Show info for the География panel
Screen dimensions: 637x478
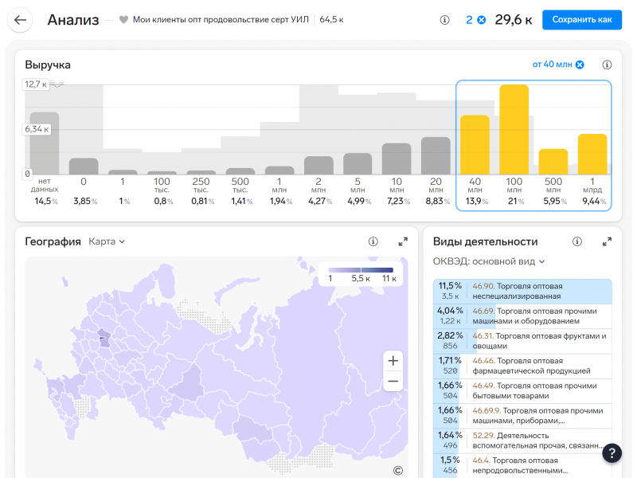373,241
